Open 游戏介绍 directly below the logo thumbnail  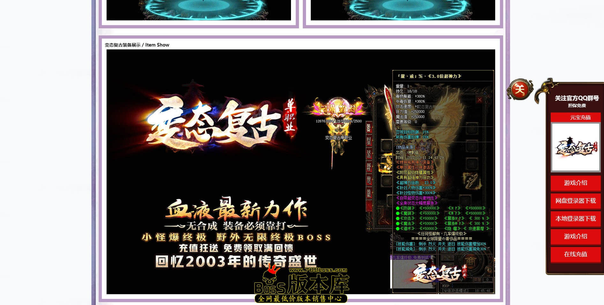(576, 183)
